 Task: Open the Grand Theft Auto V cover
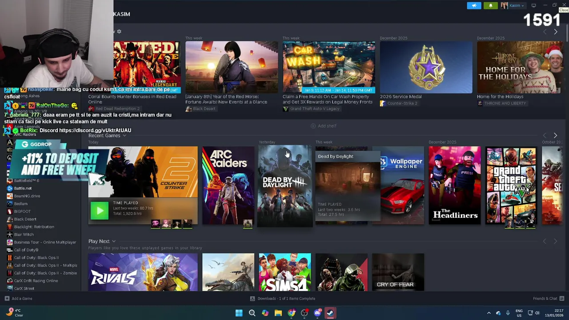[511, 185]
